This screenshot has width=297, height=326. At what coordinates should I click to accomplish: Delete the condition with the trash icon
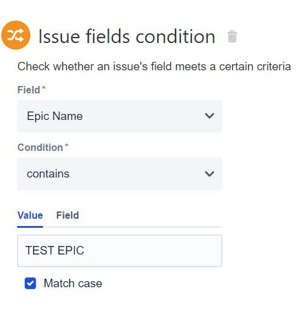232,36
